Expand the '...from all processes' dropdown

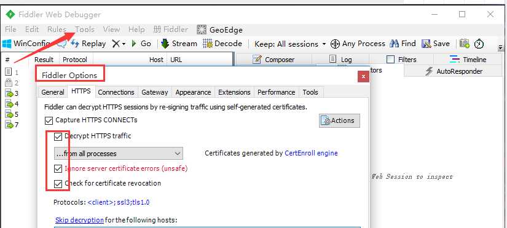[x=119, y=154]
